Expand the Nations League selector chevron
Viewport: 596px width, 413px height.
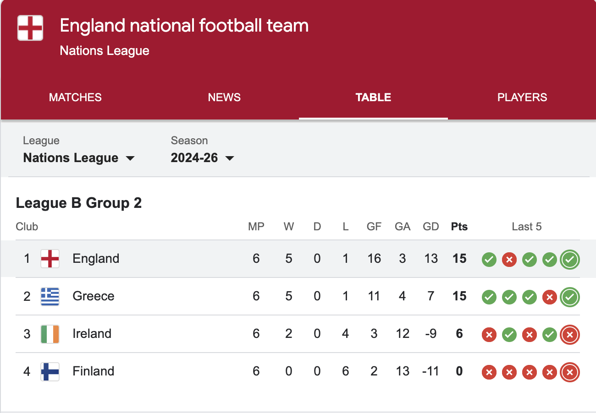click(x=131, y=158)
